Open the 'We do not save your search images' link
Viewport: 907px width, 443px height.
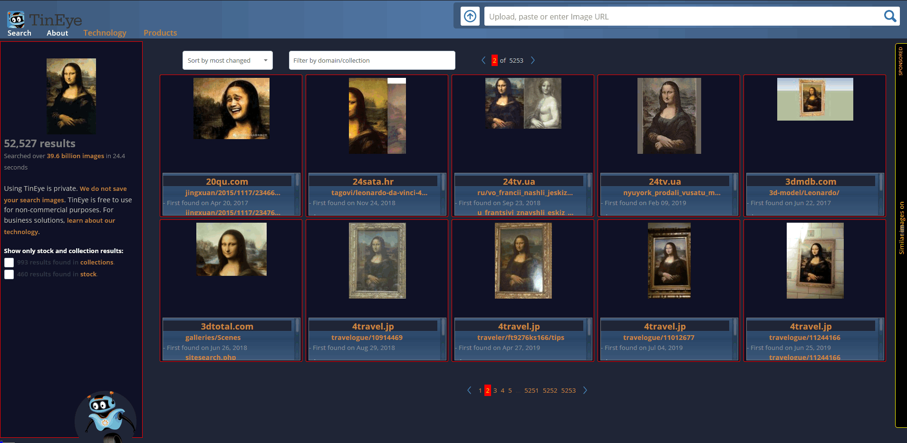click(x=66, y=194)
